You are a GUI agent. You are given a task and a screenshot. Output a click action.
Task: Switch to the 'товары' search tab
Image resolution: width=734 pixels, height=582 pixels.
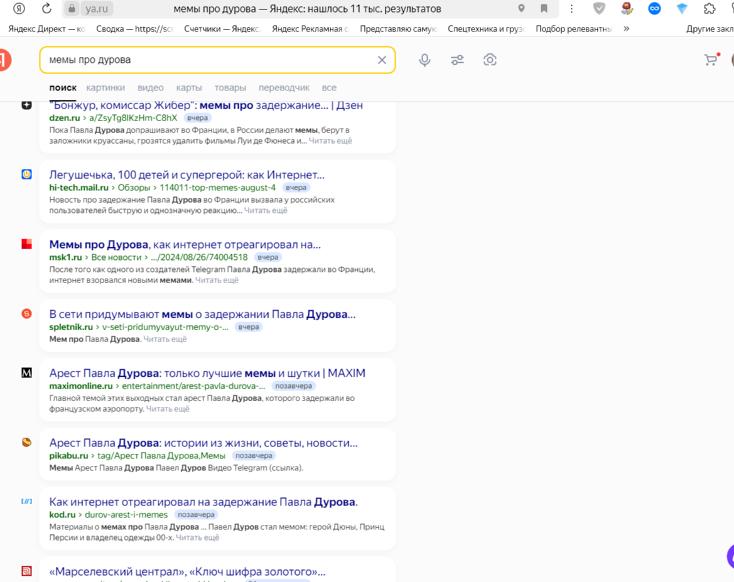230,87
